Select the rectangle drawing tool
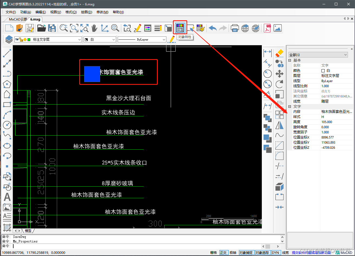 point(7,105)
